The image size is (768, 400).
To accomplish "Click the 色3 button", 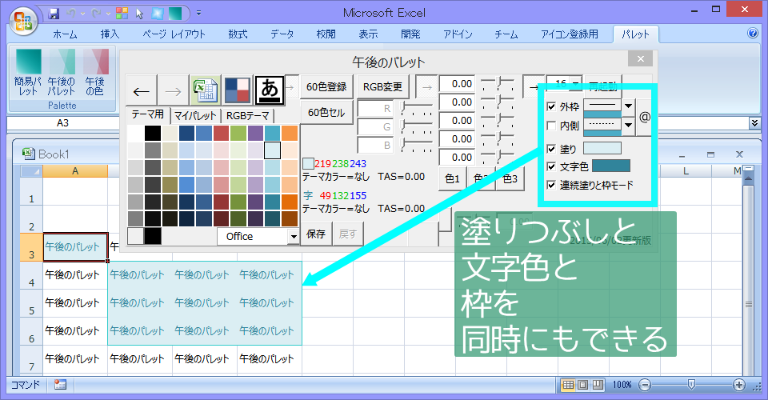I will pyautogui.click(x=510, y=178).
